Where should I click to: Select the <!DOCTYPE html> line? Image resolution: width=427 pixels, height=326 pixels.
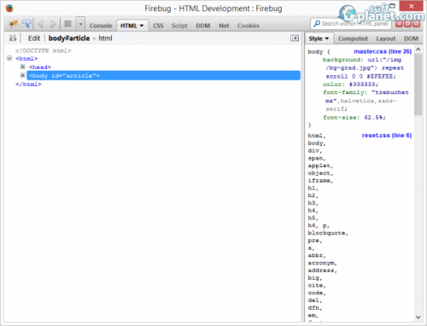(44, 50)
